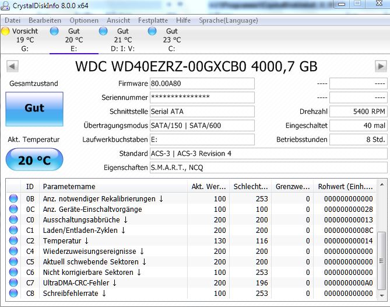Click the Eingeschaltet value 40 mal
The image size is (390, 307).
pyautogui.click(x=358, y=125)
